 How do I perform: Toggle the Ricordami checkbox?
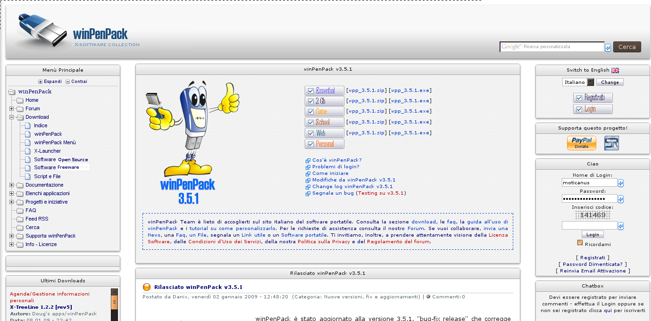click(580, 243)
